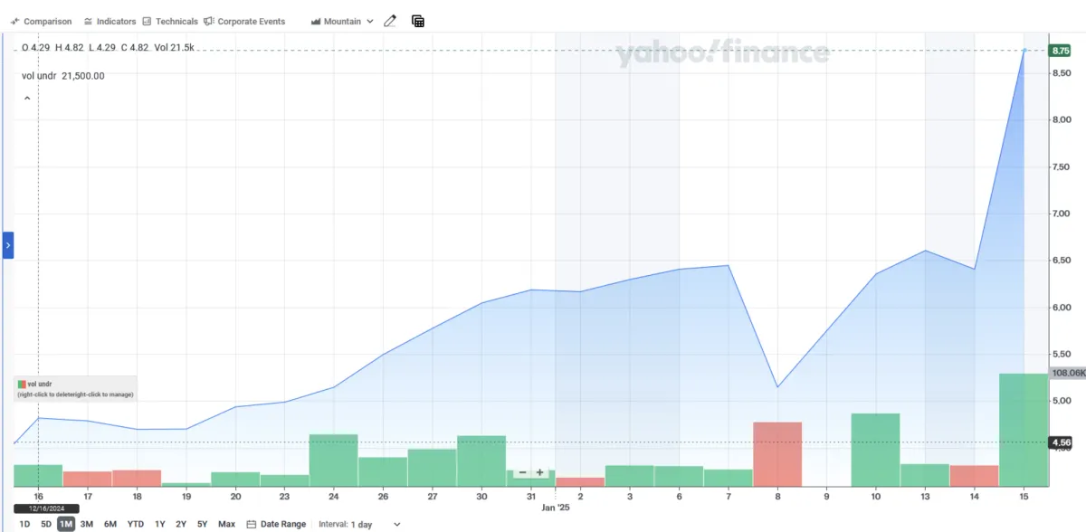
Task: Collapse the vol undr indicator chevron
Action: point(27,98)
